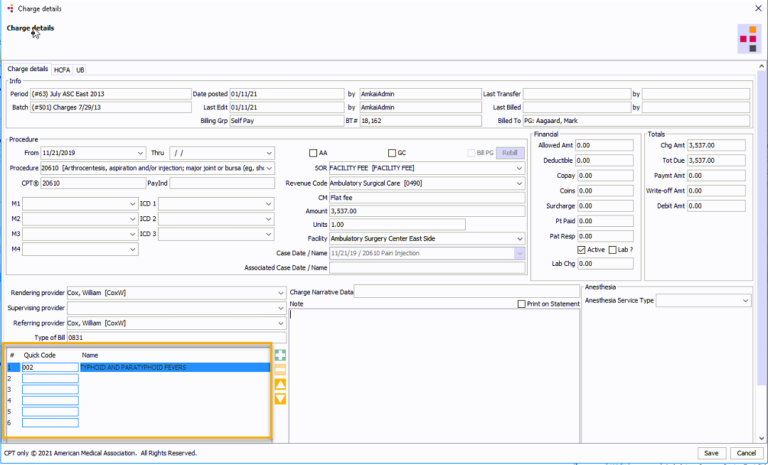Image resolution: width=768 pixels, height=465 pixels.
Task: Click the Quick Code field containing 002
Action: coord(50,367)
